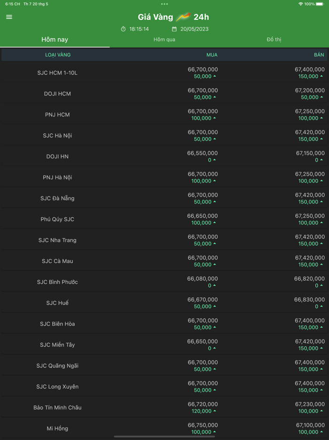Select the SJC Cà Mau row
The height and width of the screenshot is (440, 329).
pyautogui.click(x=164, y=261)
